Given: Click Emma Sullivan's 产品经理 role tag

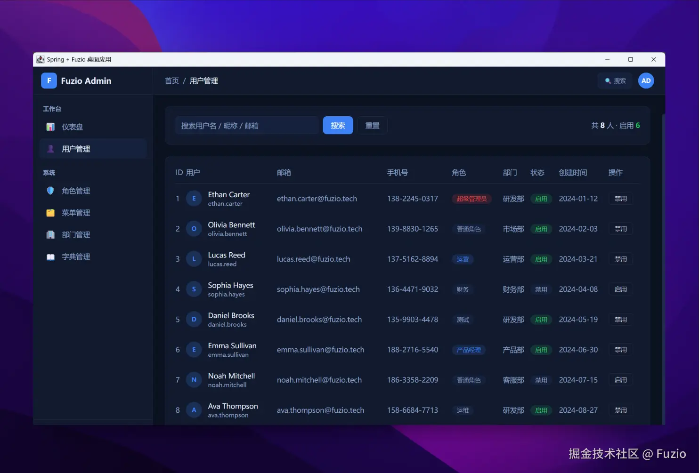Looking at the screenshot, I should tap(469, 350).
